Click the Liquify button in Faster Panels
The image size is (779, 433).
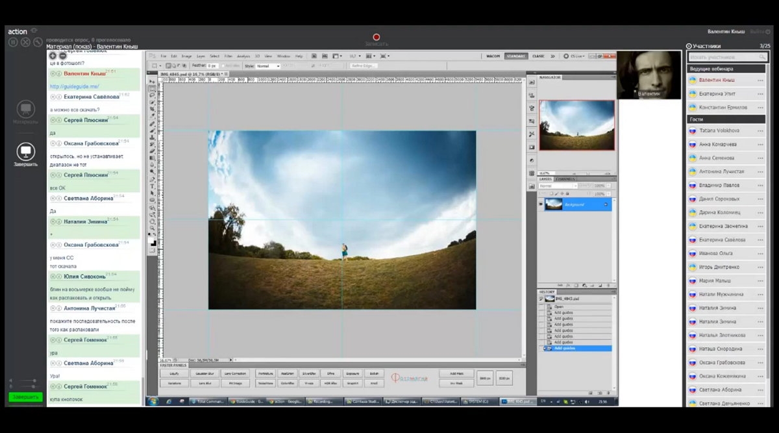point(173,373)
